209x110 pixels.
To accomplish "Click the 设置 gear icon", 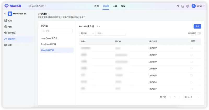I will (5, 45).
